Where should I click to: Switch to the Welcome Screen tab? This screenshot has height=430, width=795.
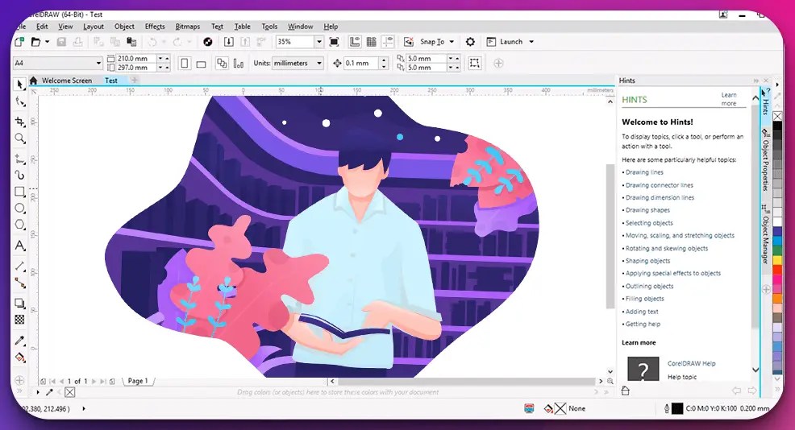click(66, 81)
